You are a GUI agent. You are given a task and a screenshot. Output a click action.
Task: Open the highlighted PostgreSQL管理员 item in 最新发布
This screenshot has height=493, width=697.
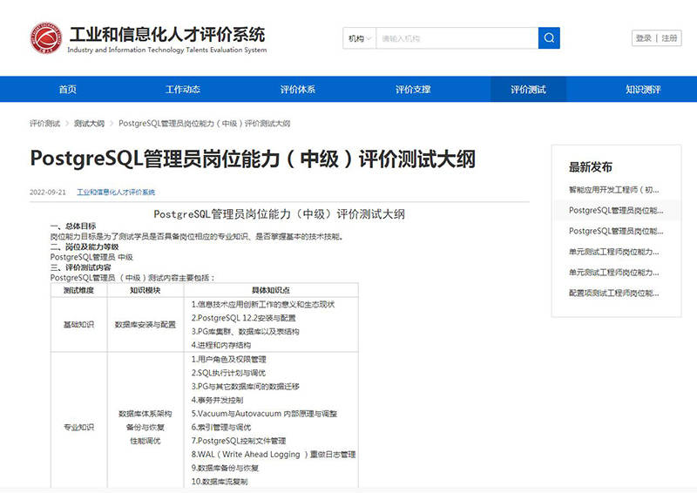616,210
